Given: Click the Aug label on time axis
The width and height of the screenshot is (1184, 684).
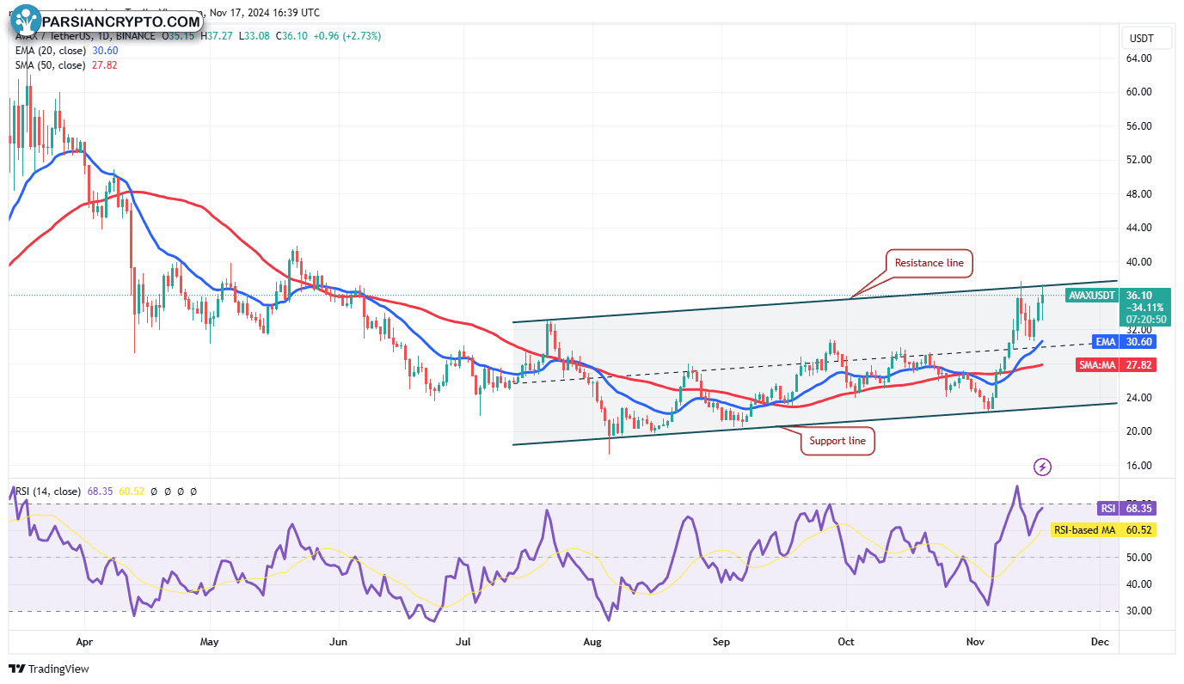Looking at the screenshot, I should tap(592, 641).
